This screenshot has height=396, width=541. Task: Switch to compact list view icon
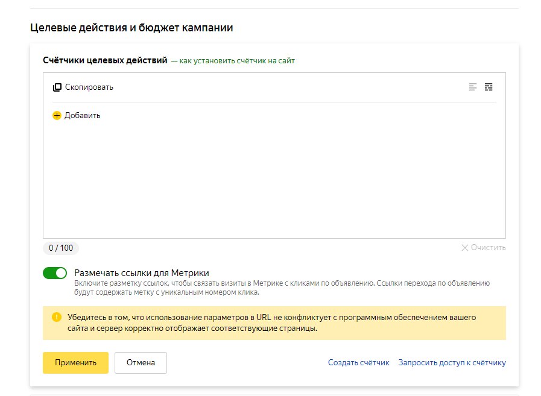click(473, 87)
